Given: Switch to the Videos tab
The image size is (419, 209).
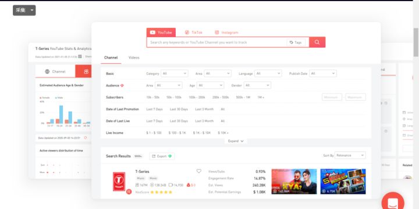Looking at the screenshot, I should click(x=134, y=57).
